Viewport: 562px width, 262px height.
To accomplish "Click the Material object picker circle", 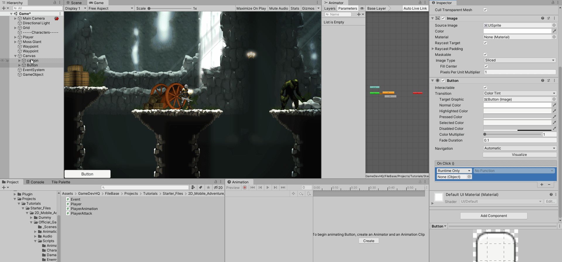I will coord(554,37).
